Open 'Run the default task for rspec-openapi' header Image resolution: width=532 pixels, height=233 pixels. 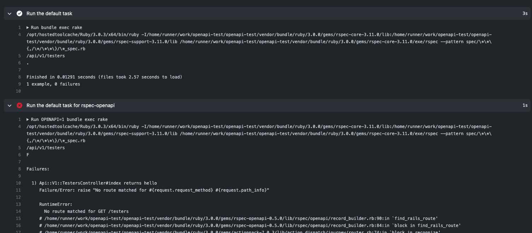click(x=267, y=105)
